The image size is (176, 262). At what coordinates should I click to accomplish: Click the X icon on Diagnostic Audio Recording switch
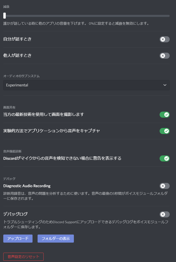tap(162, 186)
